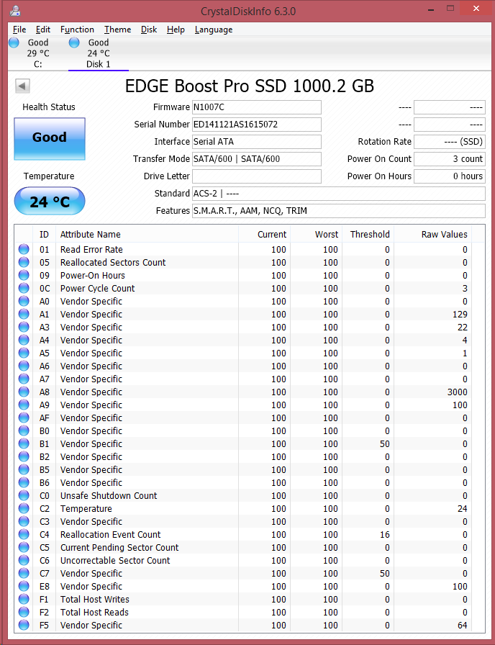Click status icon for attribute A0
Screen dimensions: 495x645
click(x=24, y=301)
